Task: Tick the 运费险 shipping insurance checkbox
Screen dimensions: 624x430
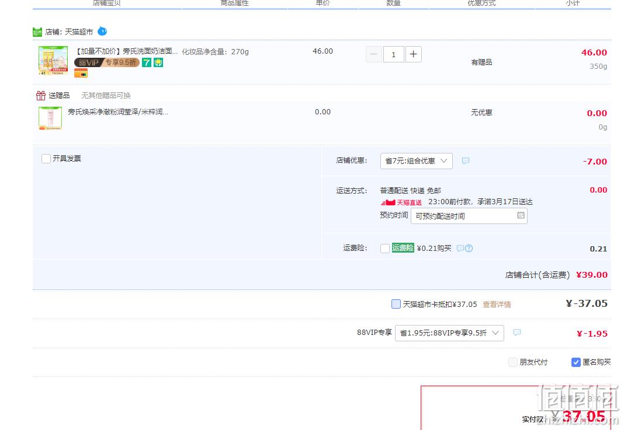Action: point(385,249)
